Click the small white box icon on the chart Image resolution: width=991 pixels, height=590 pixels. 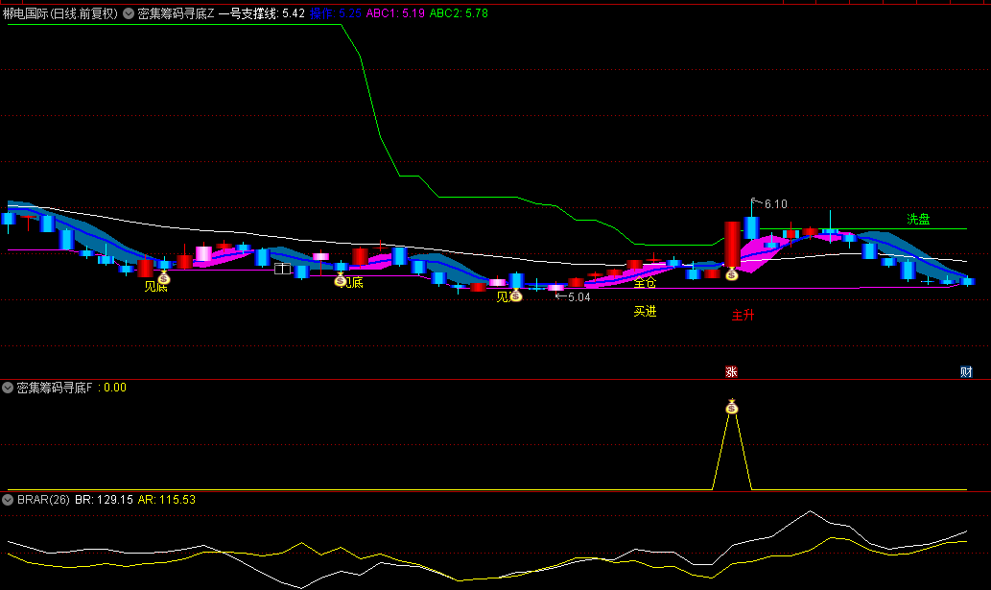coord(282,269)
